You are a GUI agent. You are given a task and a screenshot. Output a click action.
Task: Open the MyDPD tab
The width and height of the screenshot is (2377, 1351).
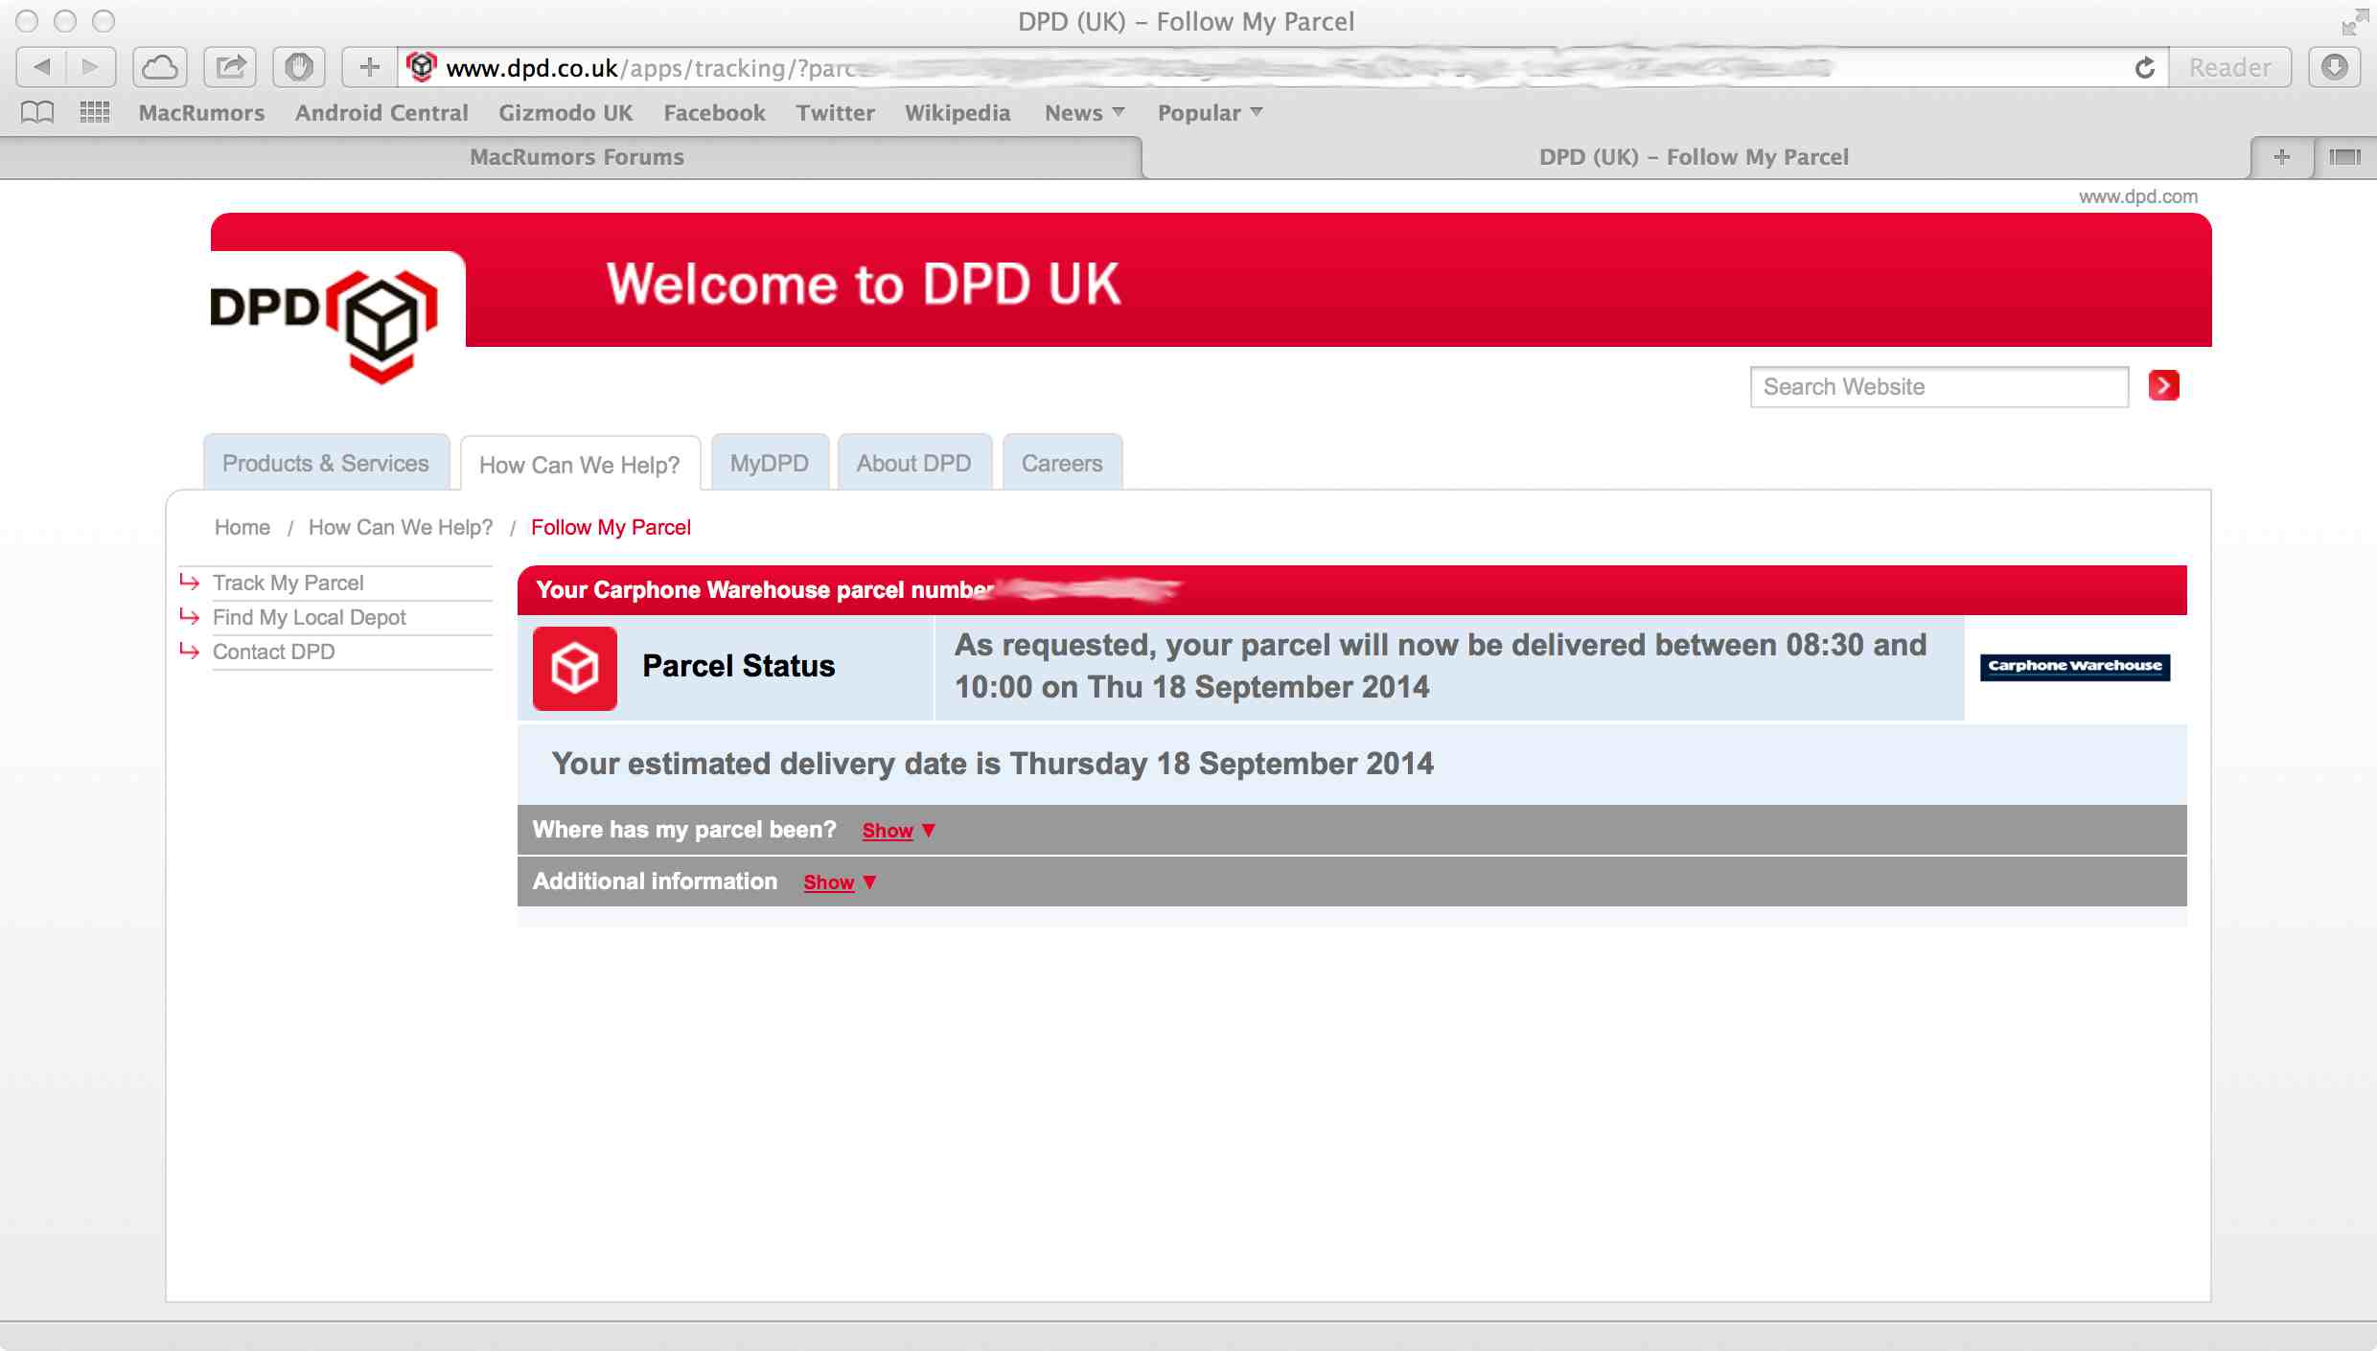click(x=770, y=464)
